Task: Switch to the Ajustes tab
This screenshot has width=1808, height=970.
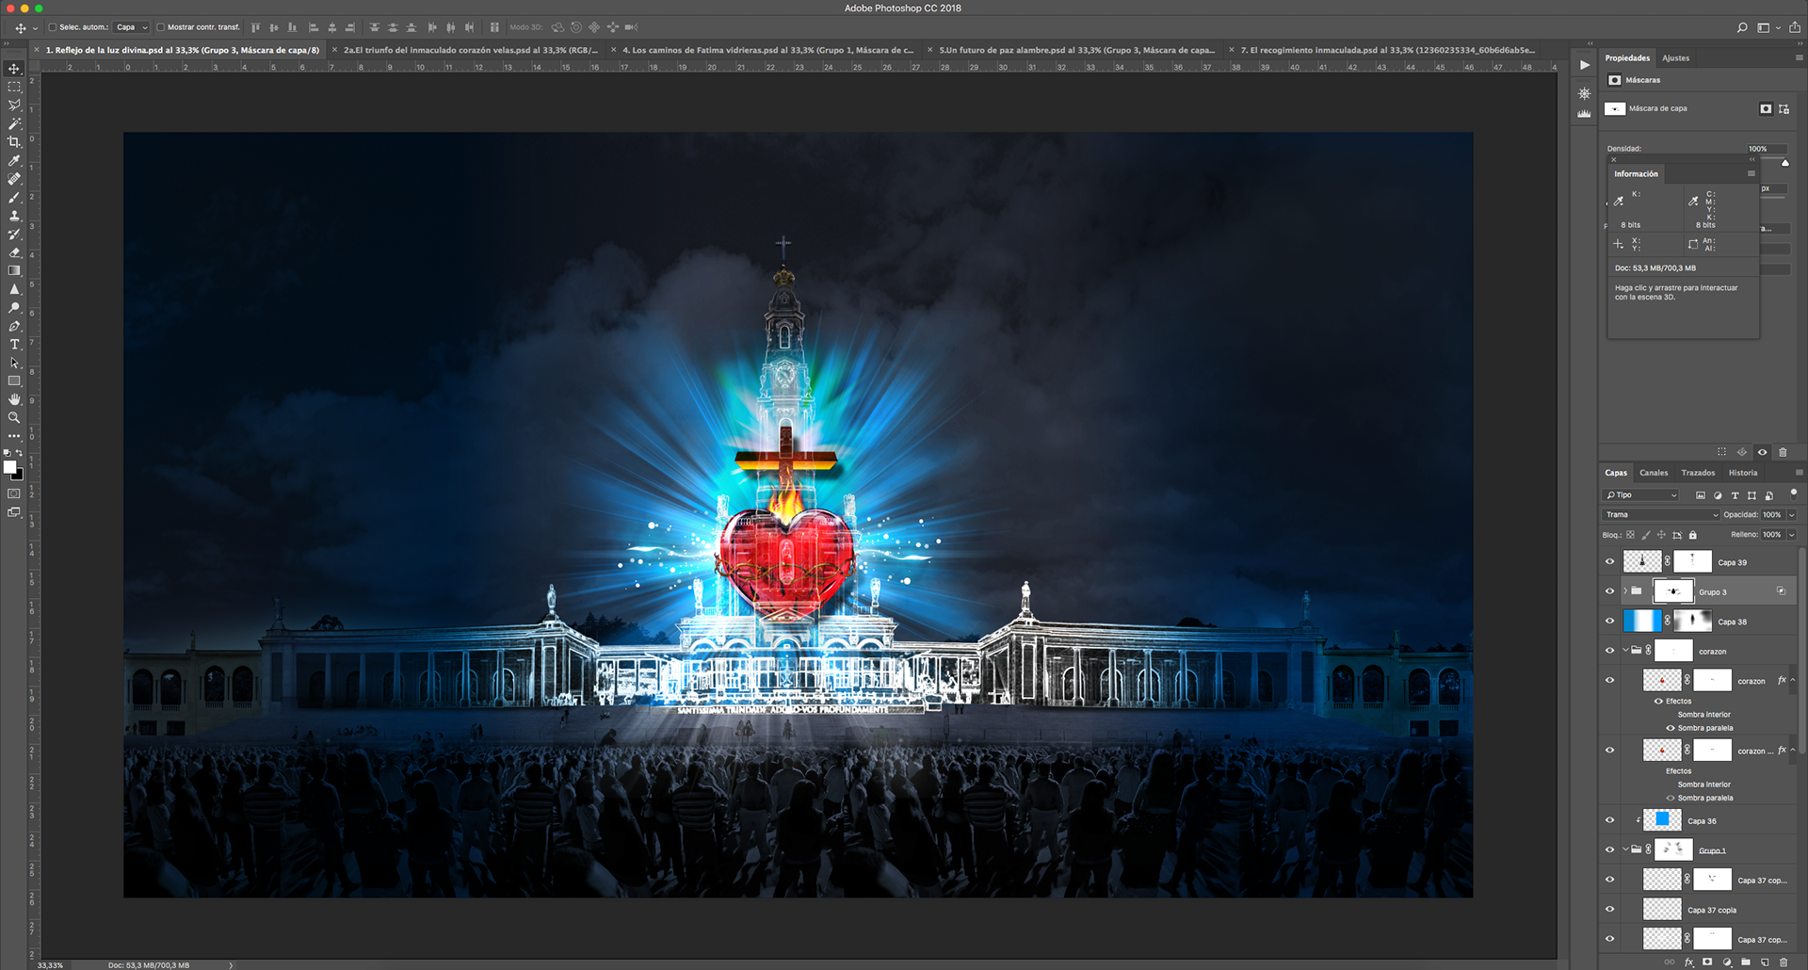Action: coord(1676,58)
